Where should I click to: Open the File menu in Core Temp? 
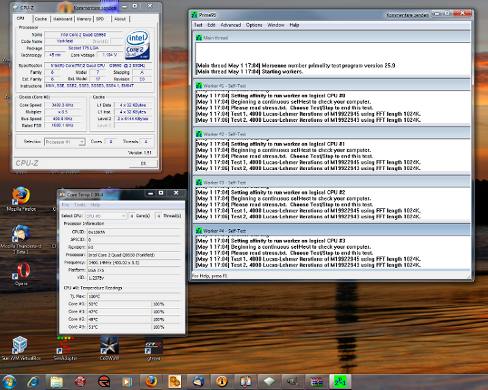65,205
